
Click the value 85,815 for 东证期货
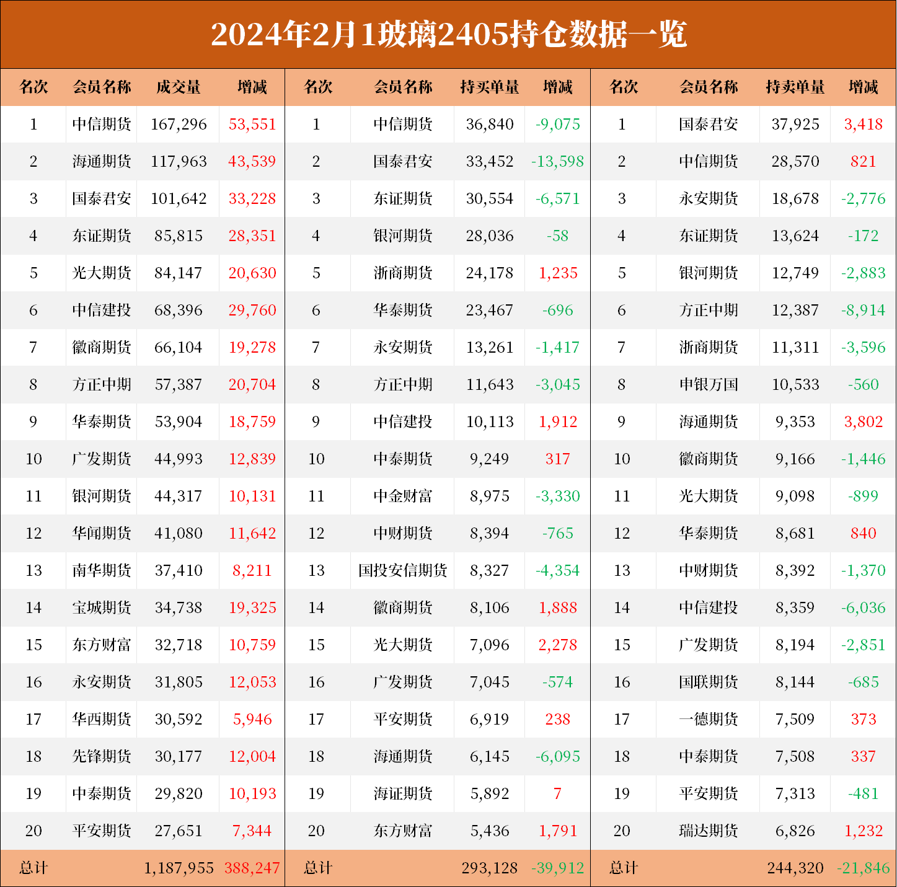click(x=179, y=236)
